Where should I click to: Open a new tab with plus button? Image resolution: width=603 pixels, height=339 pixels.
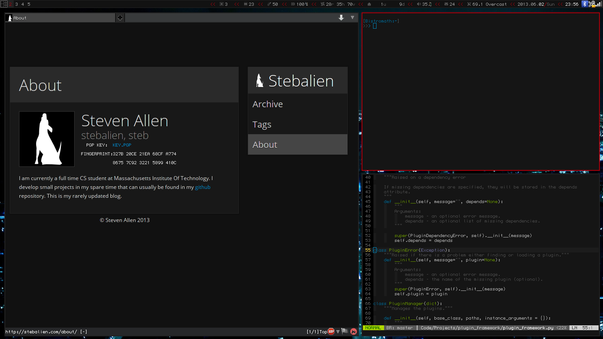pyautogui.click(x=120, y=18)
